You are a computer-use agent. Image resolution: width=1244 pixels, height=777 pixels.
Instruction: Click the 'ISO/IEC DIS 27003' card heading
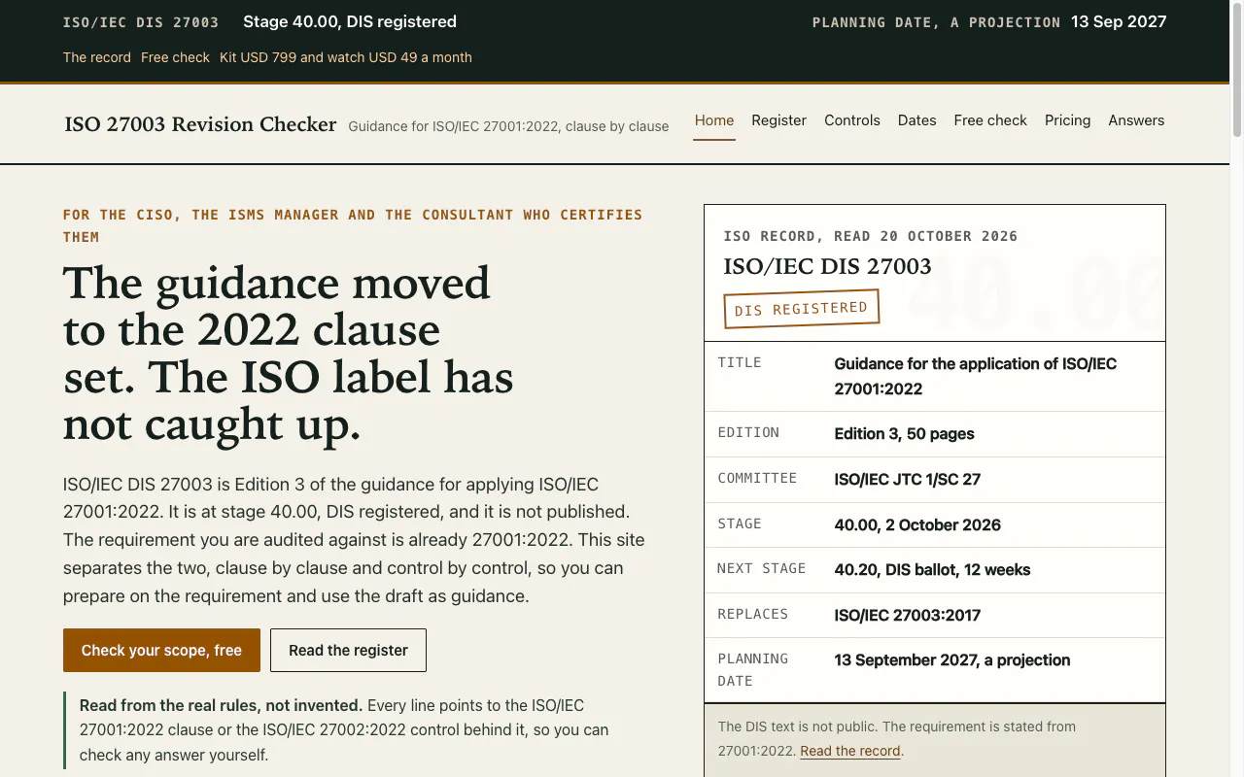point(827,266)
